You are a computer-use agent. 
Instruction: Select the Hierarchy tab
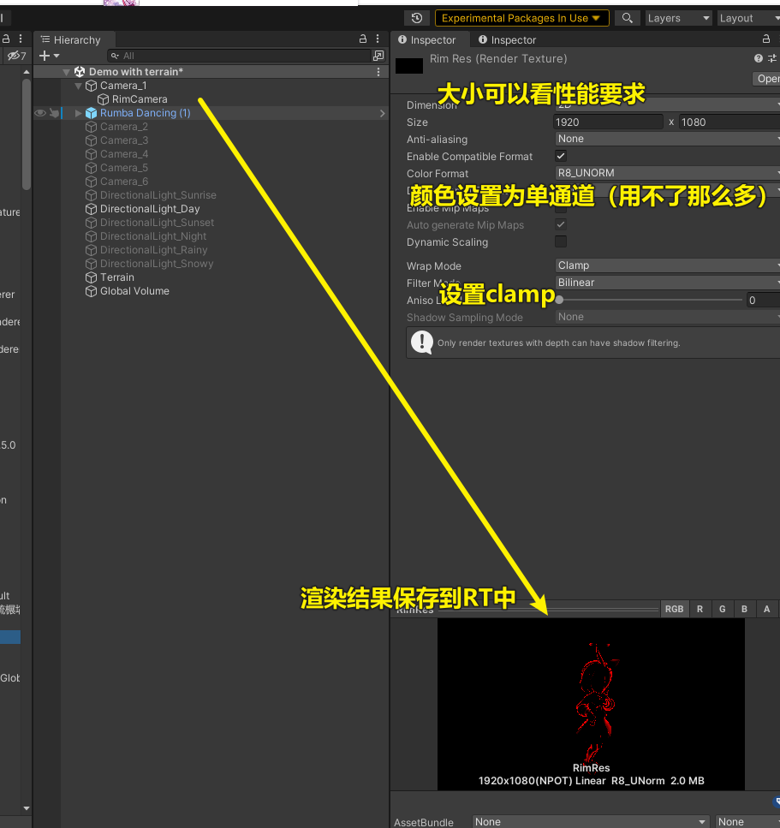click(x=74, y=39)
